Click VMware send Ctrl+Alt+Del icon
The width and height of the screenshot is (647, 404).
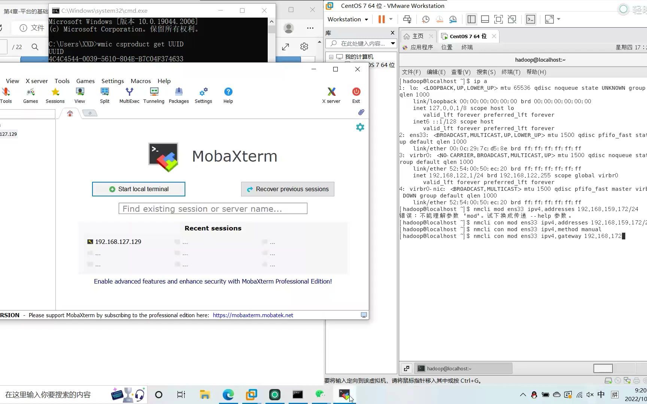pos(407,19)
